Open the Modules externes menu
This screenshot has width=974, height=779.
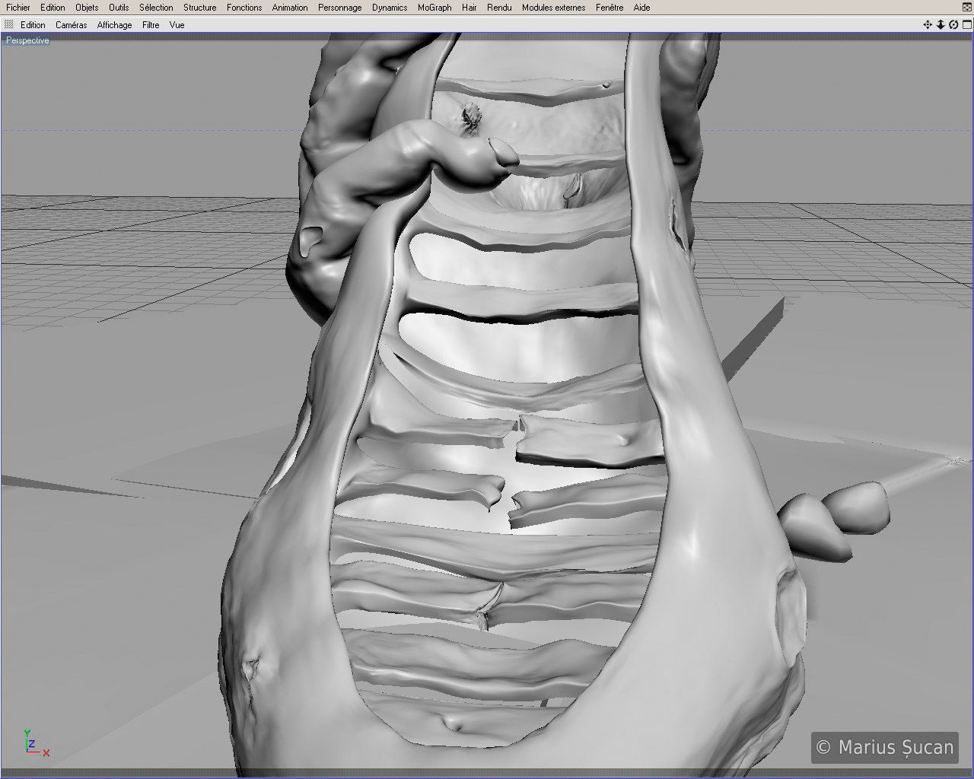(x=553, y=8)
